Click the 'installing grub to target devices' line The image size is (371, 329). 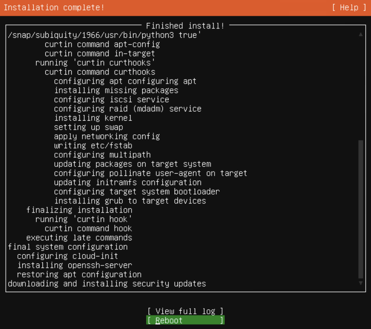tap(130, 201)
